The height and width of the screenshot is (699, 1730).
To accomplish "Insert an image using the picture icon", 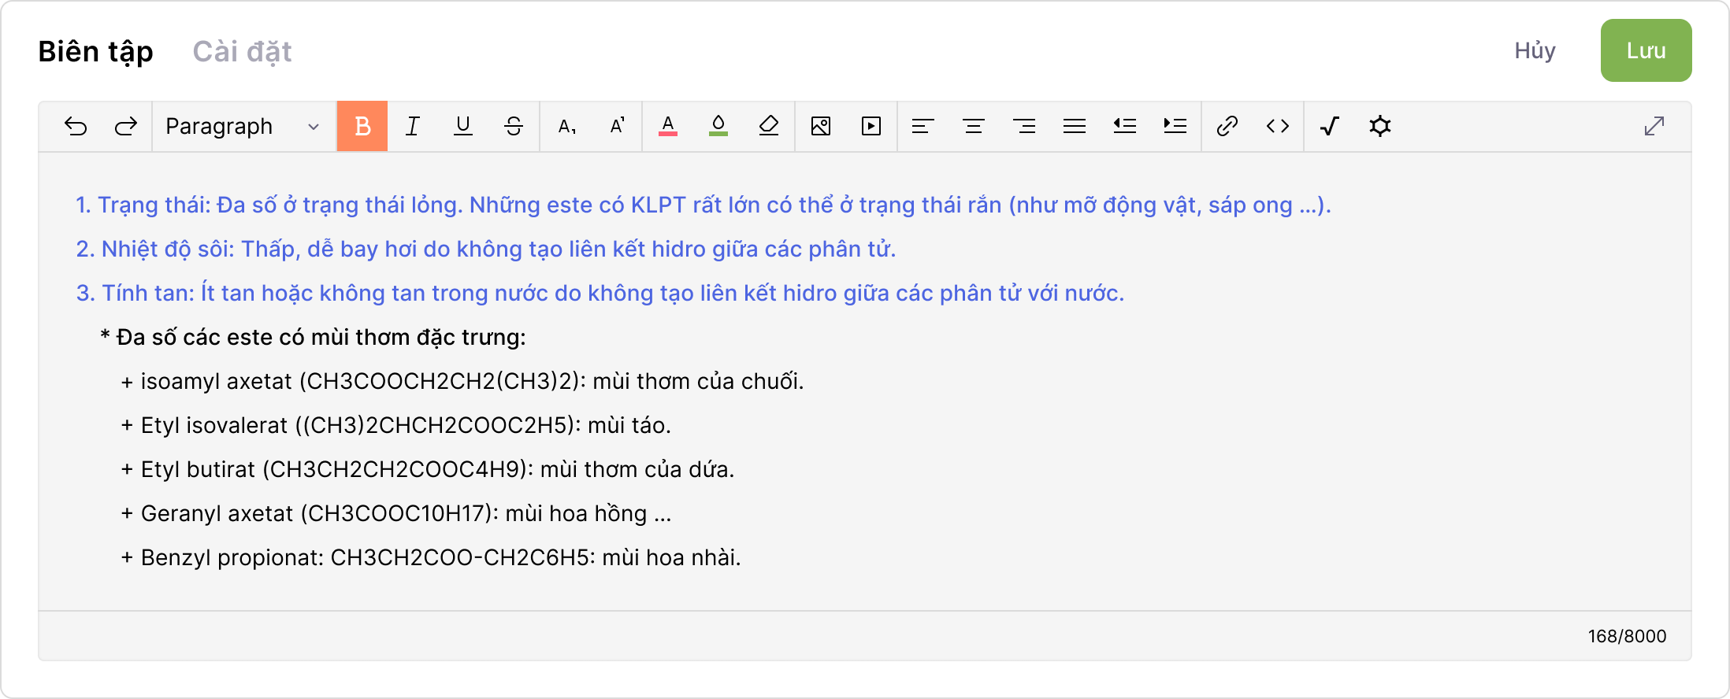I will (x=821, y=126).
